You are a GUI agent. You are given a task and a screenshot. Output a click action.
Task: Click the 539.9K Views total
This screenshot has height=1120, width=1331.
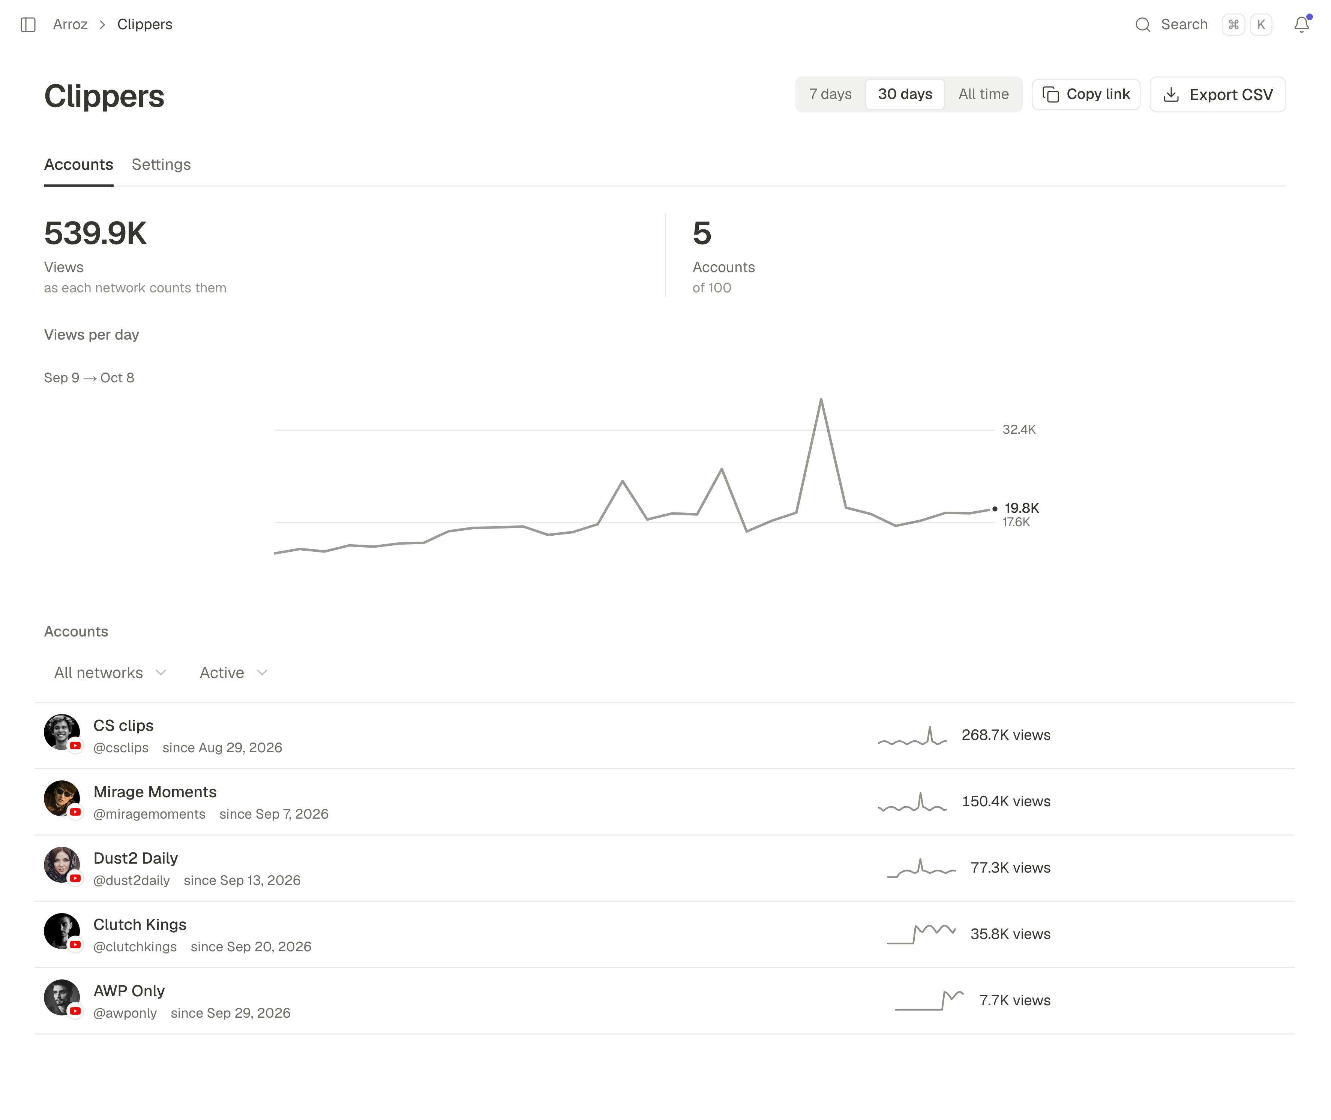pos(95,233)
